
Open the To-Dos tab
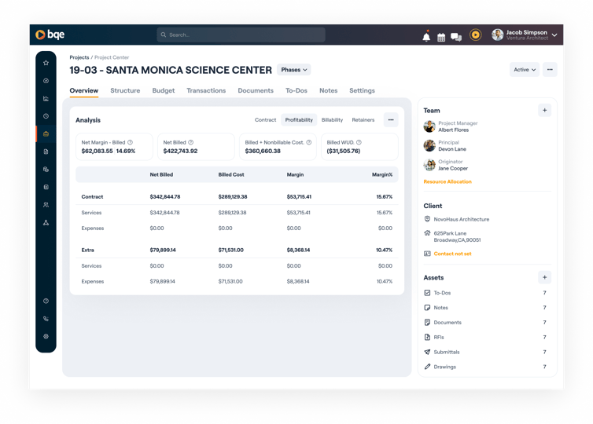[x=296, y=90]
